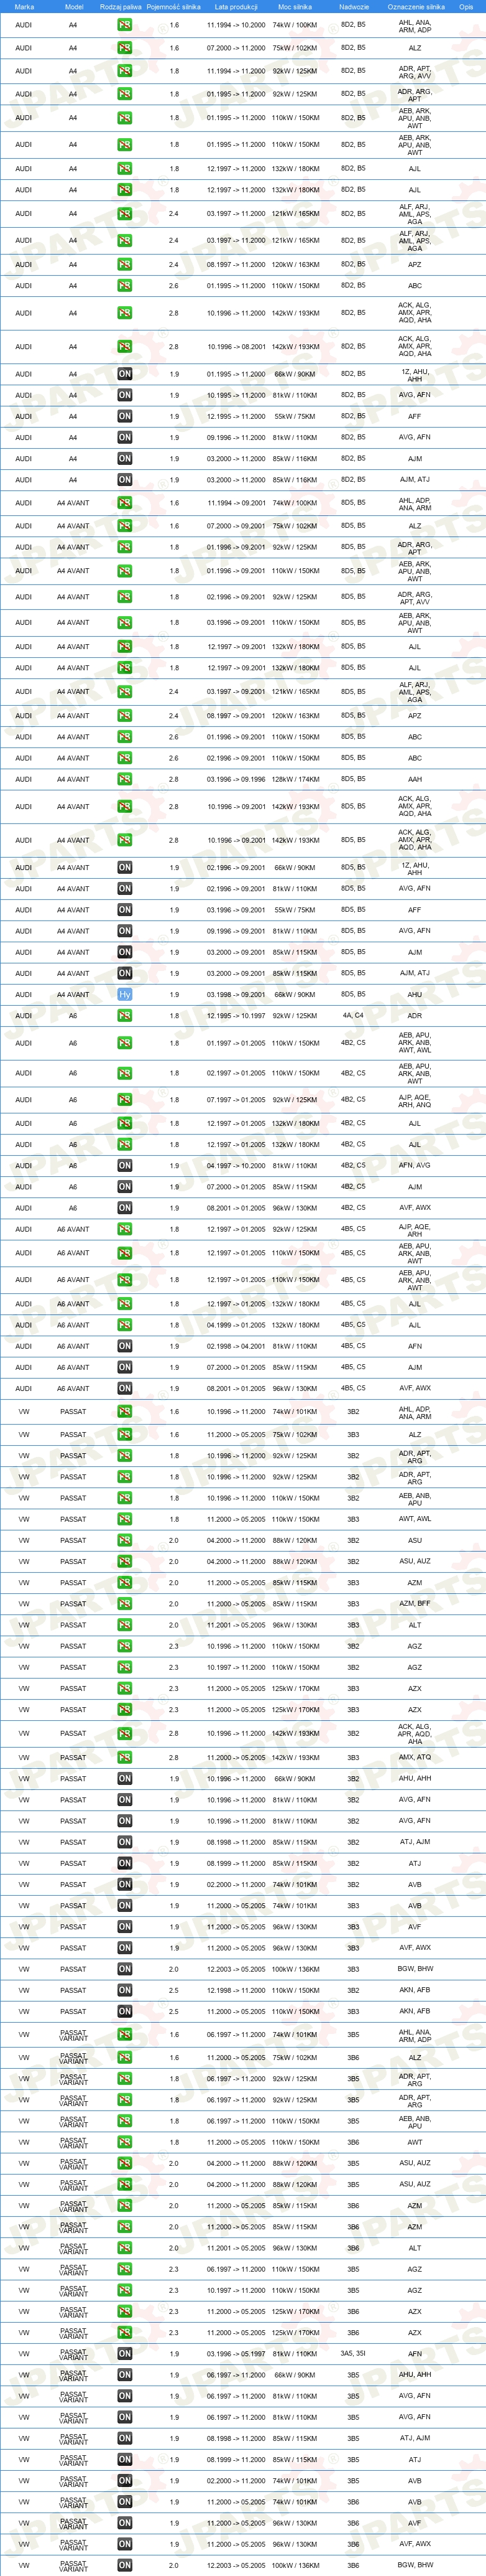Click diesel ON icon in Audi A4 AFF row

125,416
